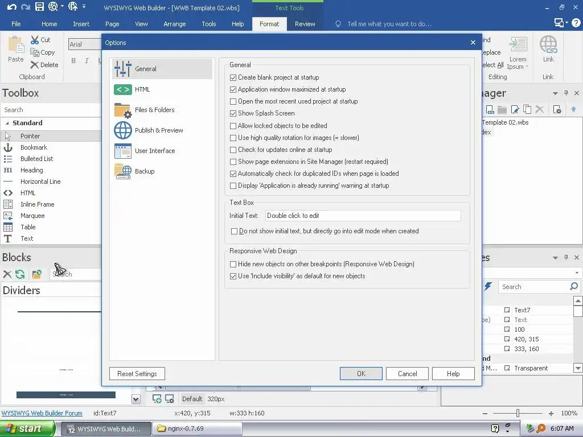Screen dimensions: 583x437
Task: Click Cancel in the Options dialog
Action: [x=407, y=374]
